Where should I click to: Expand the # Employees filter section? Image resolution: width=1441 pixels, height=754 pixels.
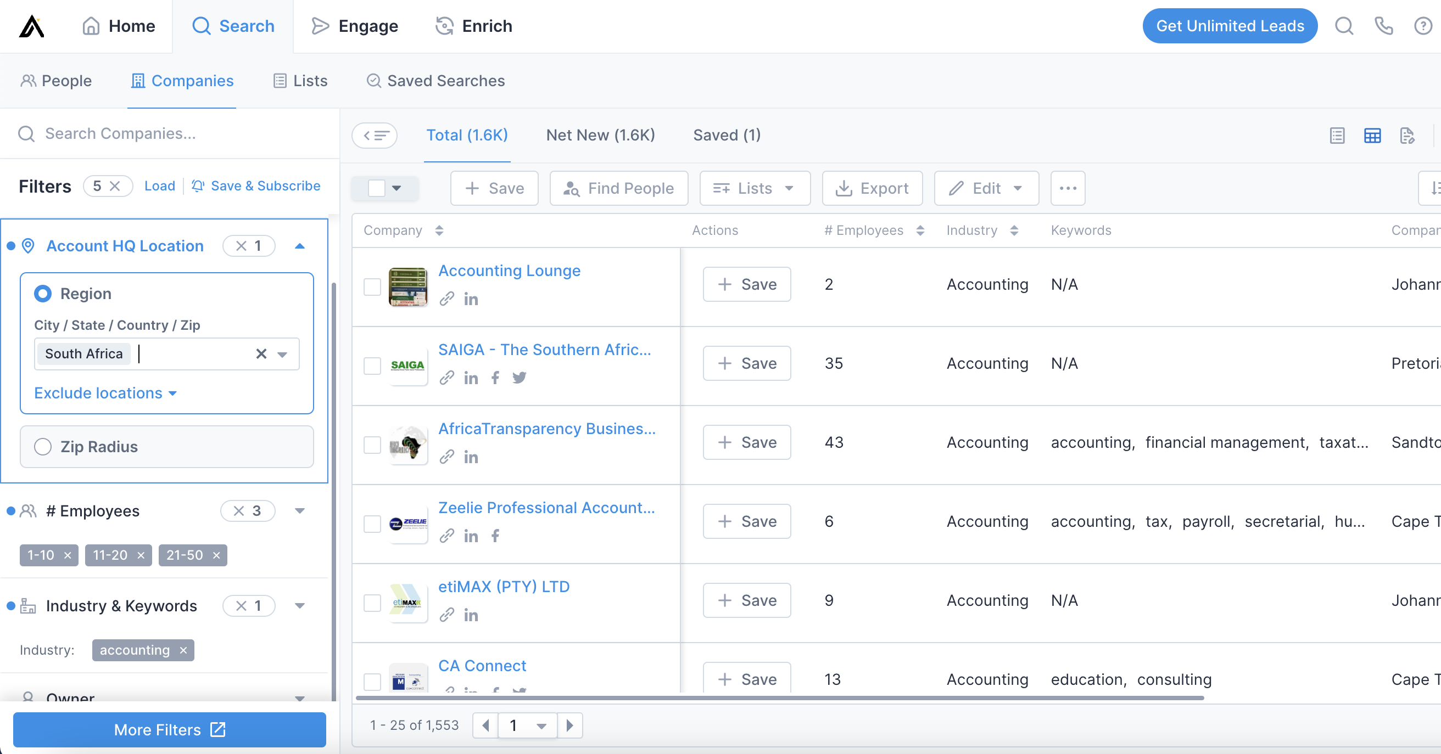pyautogui.click(x=300, y=510)
